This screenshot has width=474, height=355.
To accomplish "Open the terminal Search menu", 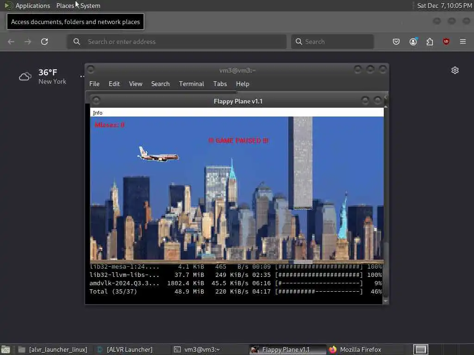I will (161, 84).
